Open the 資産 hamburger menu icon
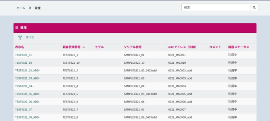270x121 pixels. (x=17, y=28)
